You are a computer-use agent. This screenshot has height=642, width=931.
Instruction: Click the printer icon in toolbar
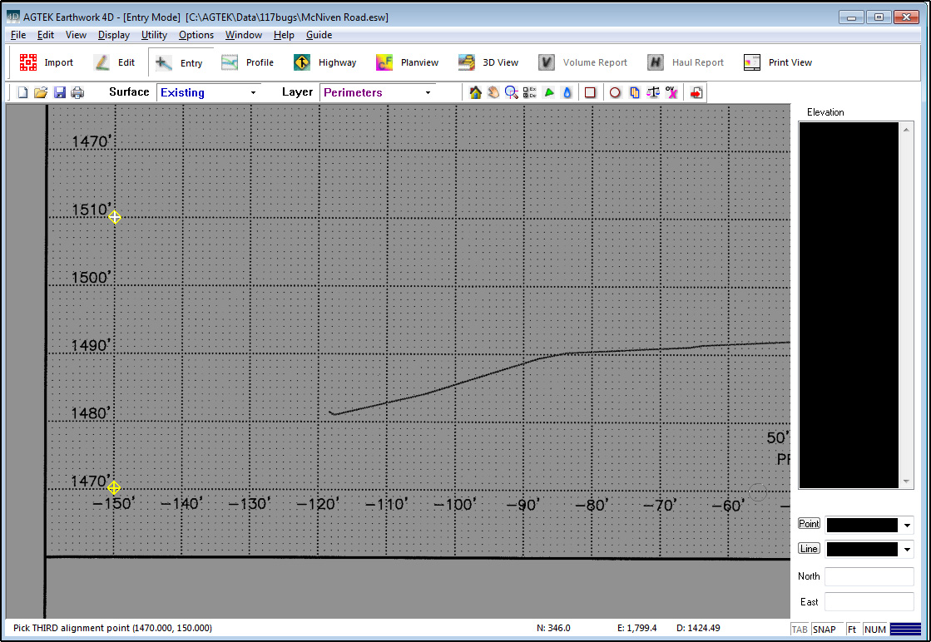coord(77,92)
